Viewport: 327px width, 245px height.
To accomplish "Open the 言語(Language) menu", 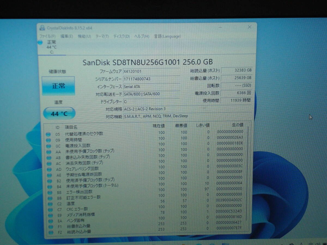I will point(167,36).
